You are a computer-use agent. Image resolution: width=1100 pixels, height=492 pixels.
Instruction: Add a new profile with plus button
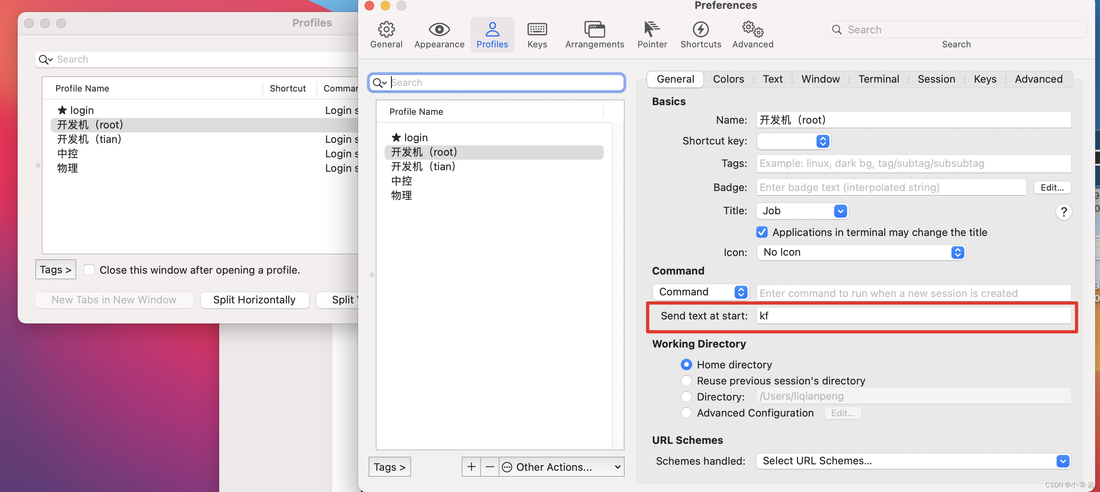tap(471, 466)
